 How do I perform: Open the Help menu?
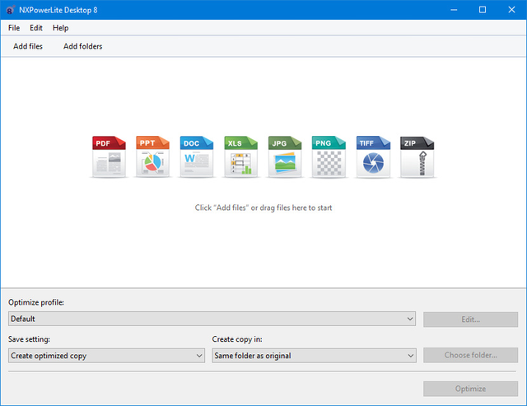(x=61, y=28)
